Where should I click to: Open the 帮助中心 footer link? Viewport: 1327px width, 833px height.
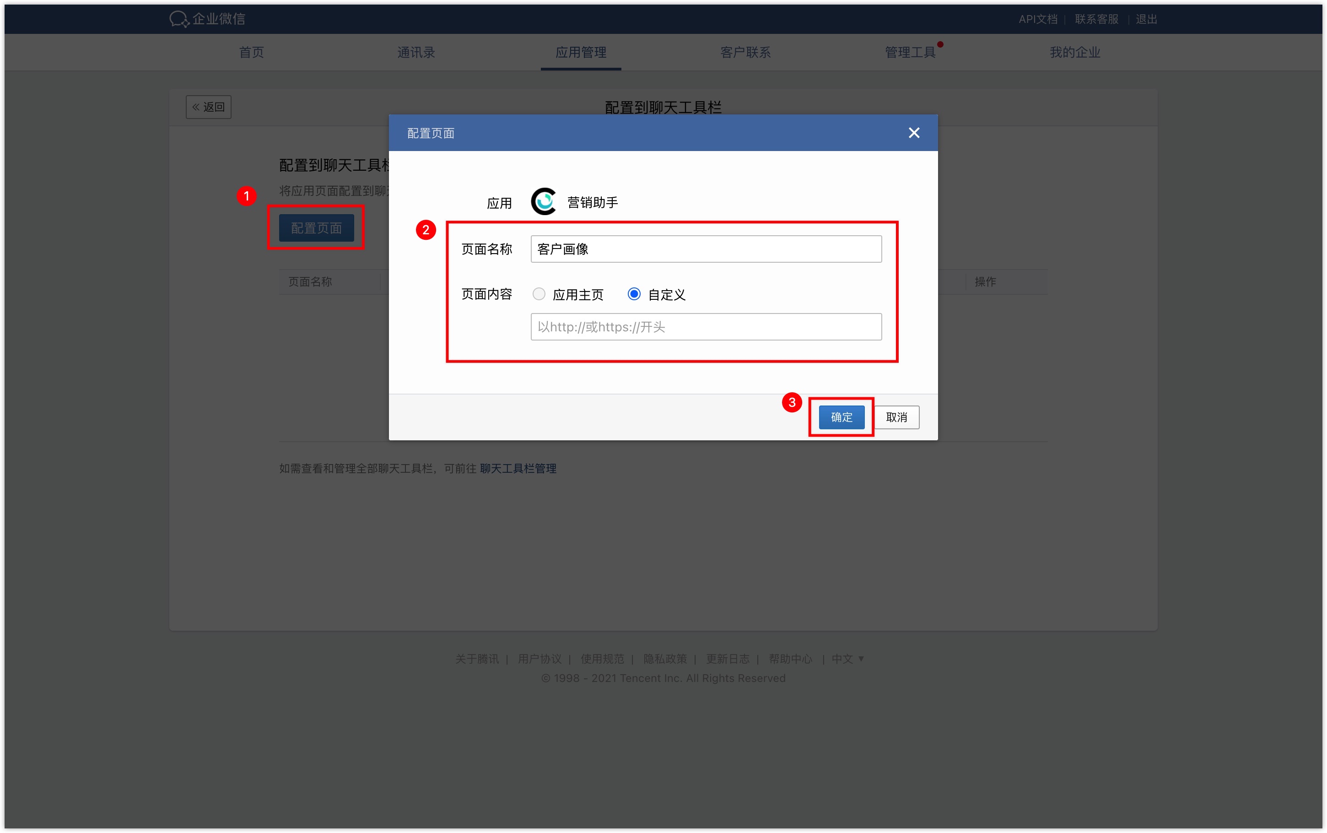pyautogui.click(x=791, y=659)
